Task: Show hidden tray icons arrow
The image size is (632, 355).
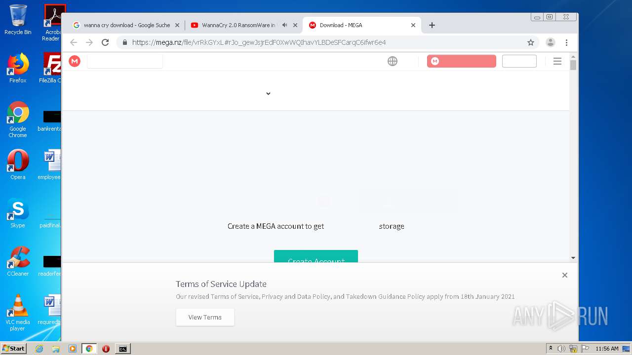Action: tap(551, 349)
